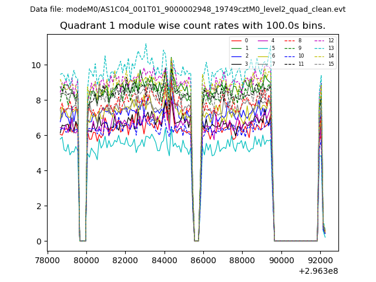Screen dimensions: 376x282
Task: Click the plot title about Quadrant 1 count rates
Action: click(193, 26)
